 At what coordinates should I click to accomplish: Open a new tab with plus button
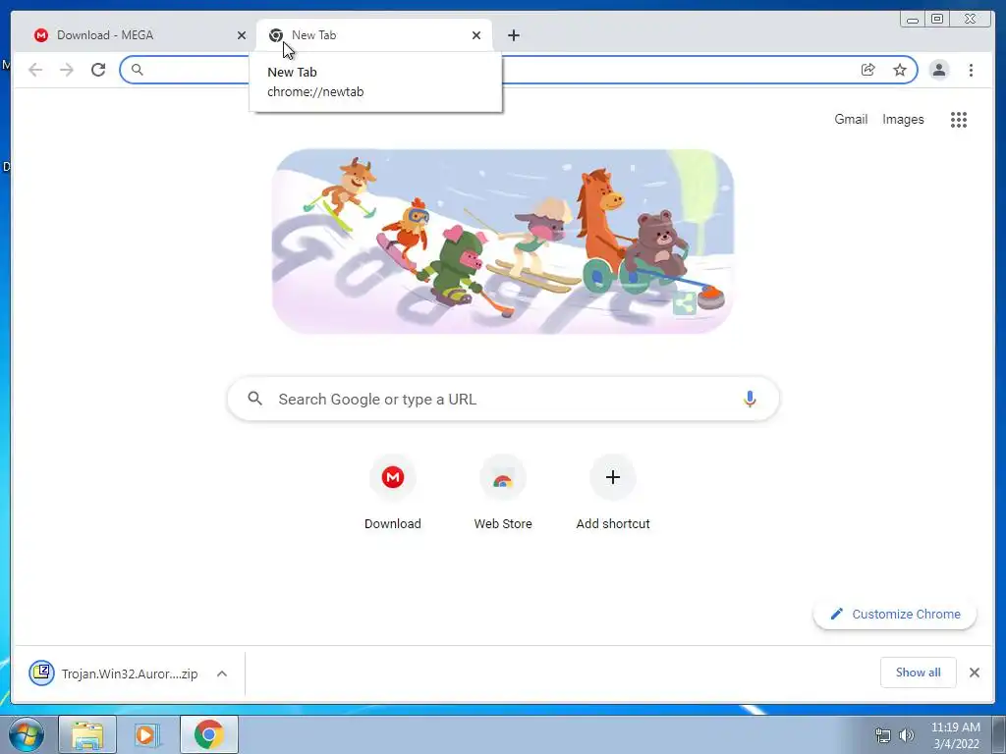[x=513, y=35]
